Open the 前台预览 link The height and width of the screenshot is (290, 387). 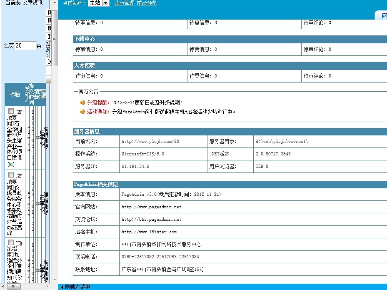coord(147,3)
